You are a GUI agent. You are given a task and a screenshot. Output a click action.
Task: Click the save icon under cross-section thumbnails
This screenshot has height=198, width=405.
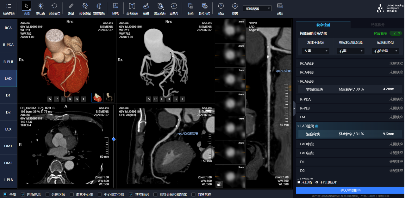click(219, 184)
